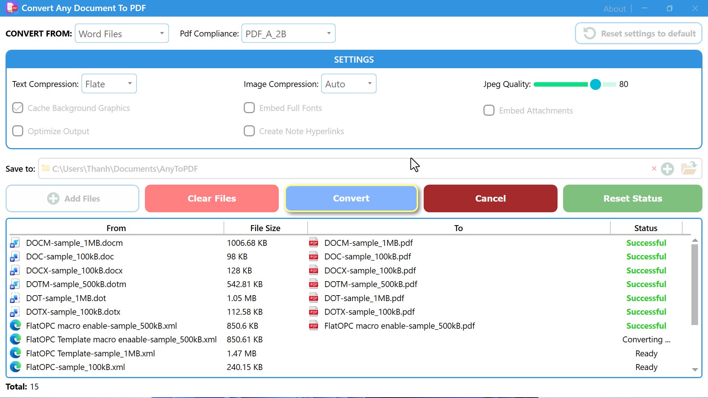
Task: Toggle Cache Background Graphics checkbox
Action: pyautogui.click(x=18, y=108)
